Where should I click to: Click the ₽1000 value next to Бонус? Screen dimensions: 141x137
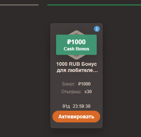tap(85, 84)
